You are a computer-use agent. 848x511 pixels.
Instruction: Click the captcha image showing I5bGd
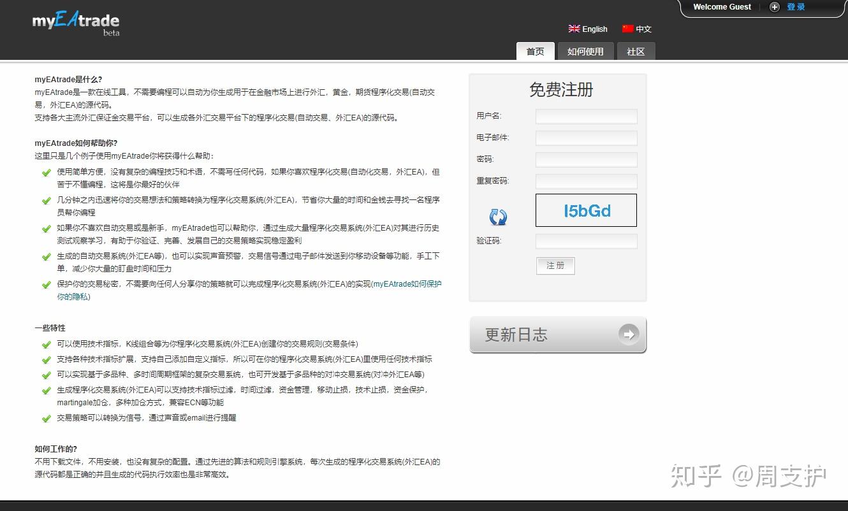tap(585, 210)
